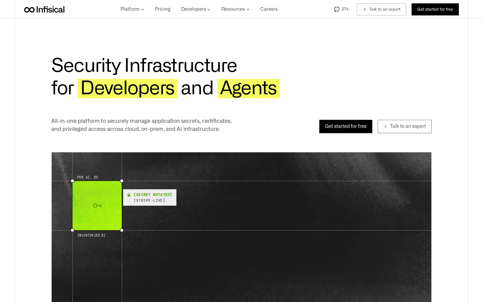Click the [SECRET ROTATED] status text
Image resolution: width=483 pixels, height=302 pixels.
coord(153,195)
